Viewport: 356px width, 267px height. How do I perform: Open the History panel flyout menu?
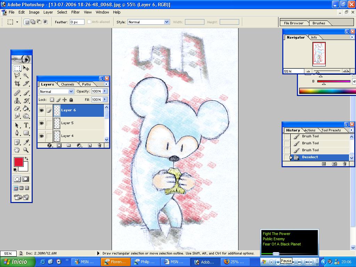pyautogui.click(x=351, y=130)
